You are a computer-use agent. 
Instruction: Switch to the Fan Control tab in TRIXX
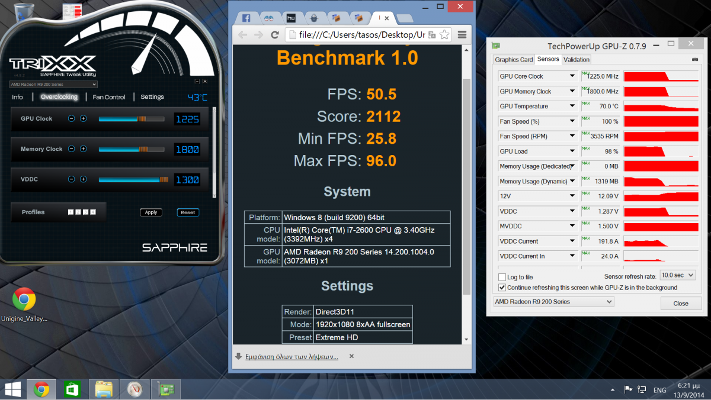pos(109,97)
